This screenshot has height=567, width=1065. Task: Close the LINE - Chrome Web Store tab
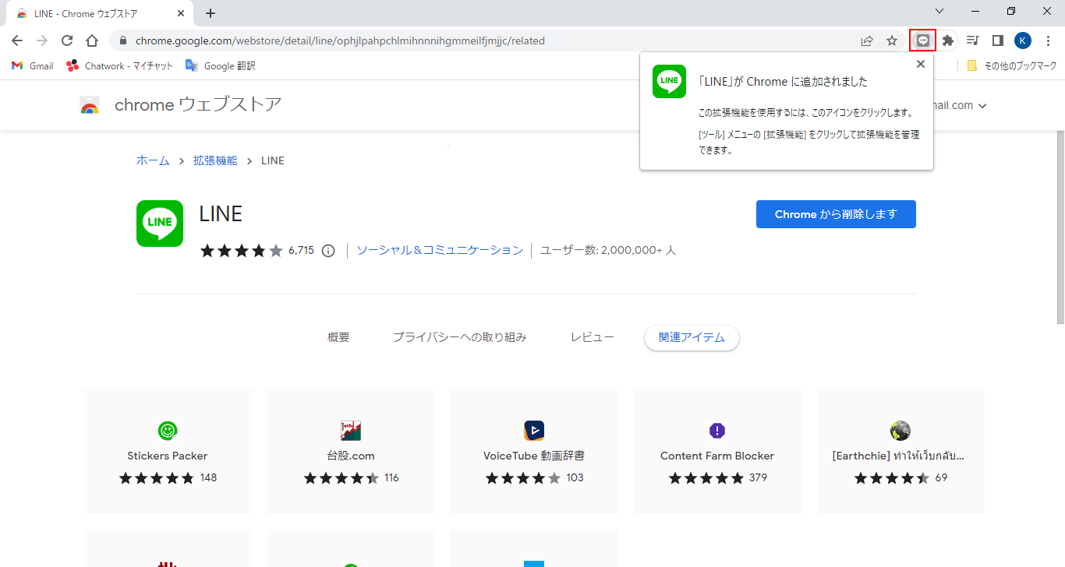180,13
